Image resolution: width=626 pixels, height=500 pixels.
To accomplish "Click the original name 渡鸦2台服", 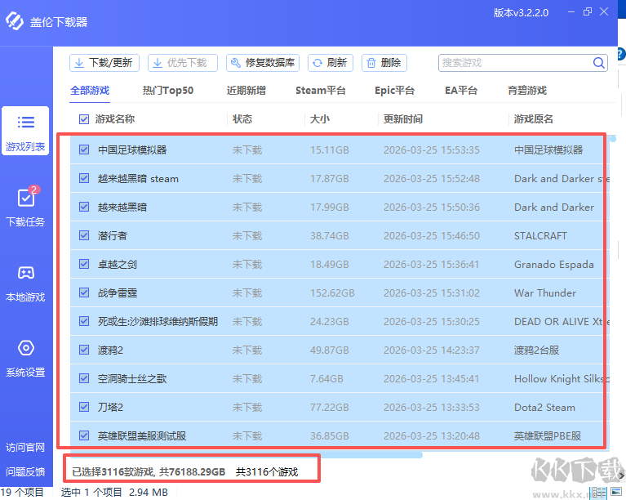I will (536, 350).
